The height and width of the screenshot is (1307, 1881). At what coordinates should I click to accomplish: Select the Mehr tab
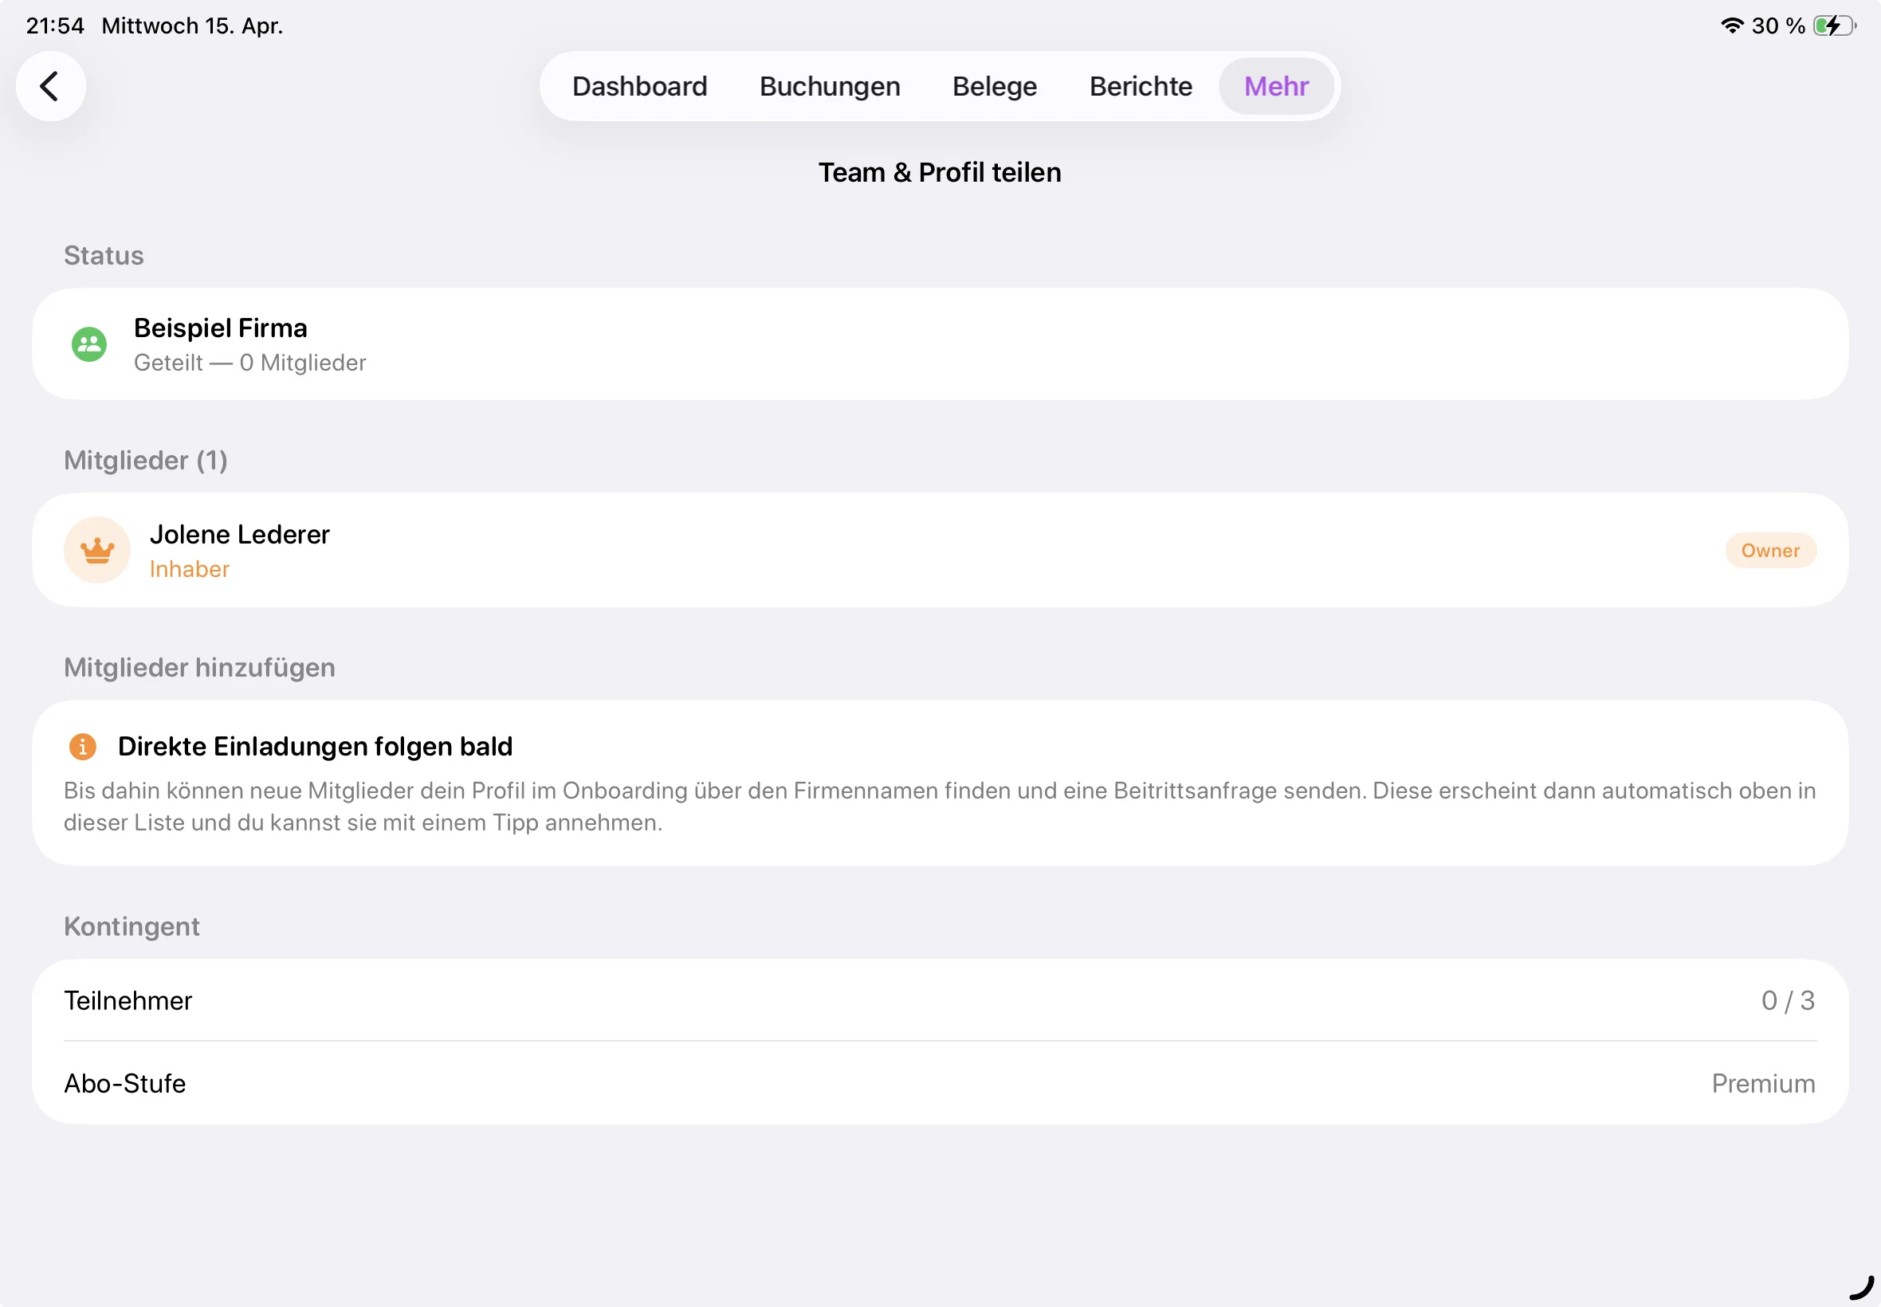(1276, 86)
